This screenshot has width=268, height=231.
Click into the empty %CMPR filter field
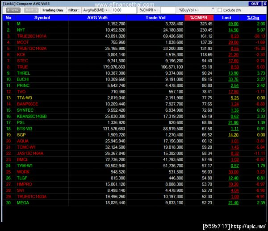click(x=168, y=10)
